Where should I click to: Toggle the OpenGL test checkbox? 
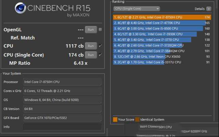(100, 29)
